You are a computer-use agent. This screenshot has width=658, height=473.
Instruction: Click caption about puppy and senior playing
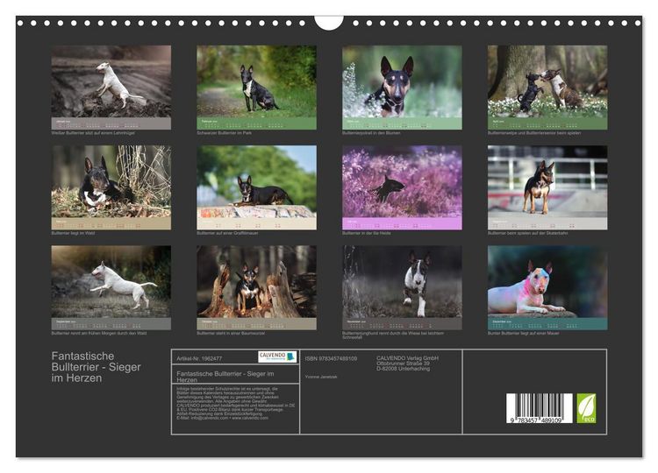[534, 133]
